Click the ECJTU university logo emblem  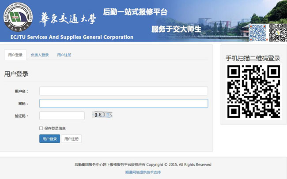click(18, 17)
